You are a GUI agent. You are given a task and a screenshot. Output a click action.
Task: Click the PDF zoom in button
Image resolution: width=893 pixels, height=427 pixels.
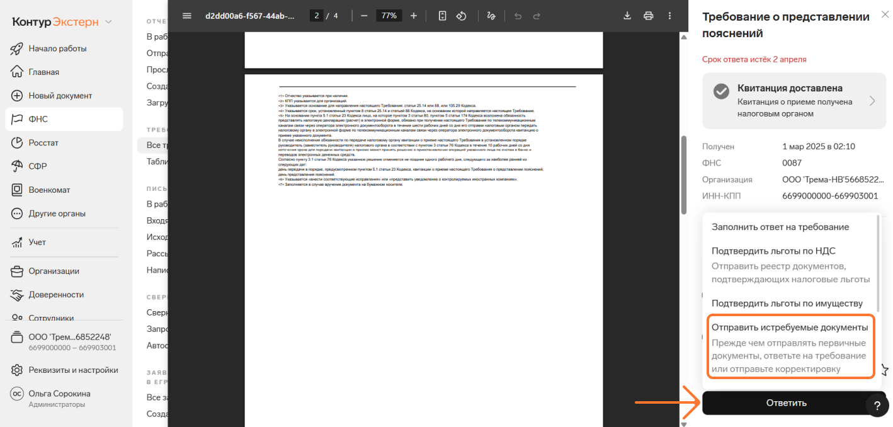pos(413,16)
